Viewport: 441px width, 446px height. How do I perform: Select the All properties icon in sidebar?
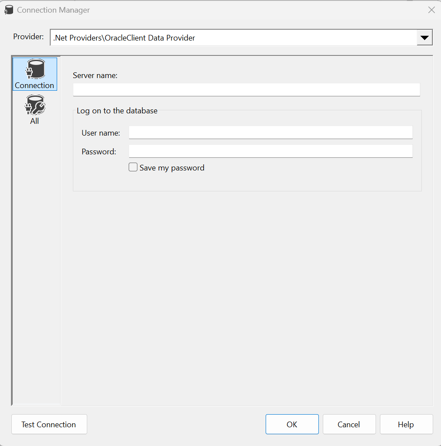pyautogui.click(x=34, y=105)
